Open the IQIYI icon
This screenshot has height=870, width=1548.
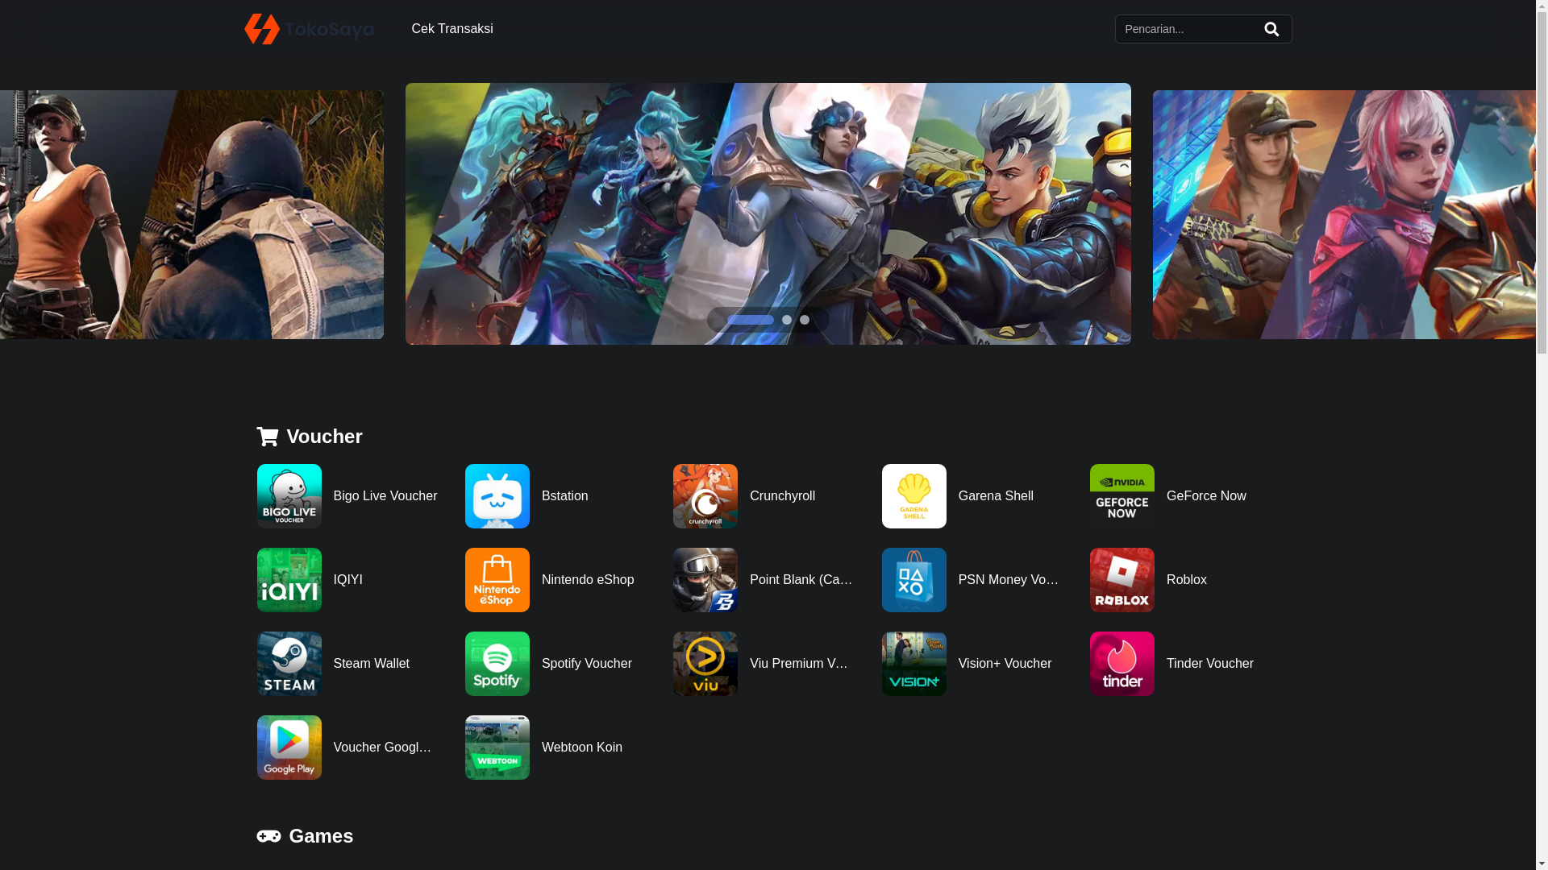pyautogui.click(x=289, y=580)
